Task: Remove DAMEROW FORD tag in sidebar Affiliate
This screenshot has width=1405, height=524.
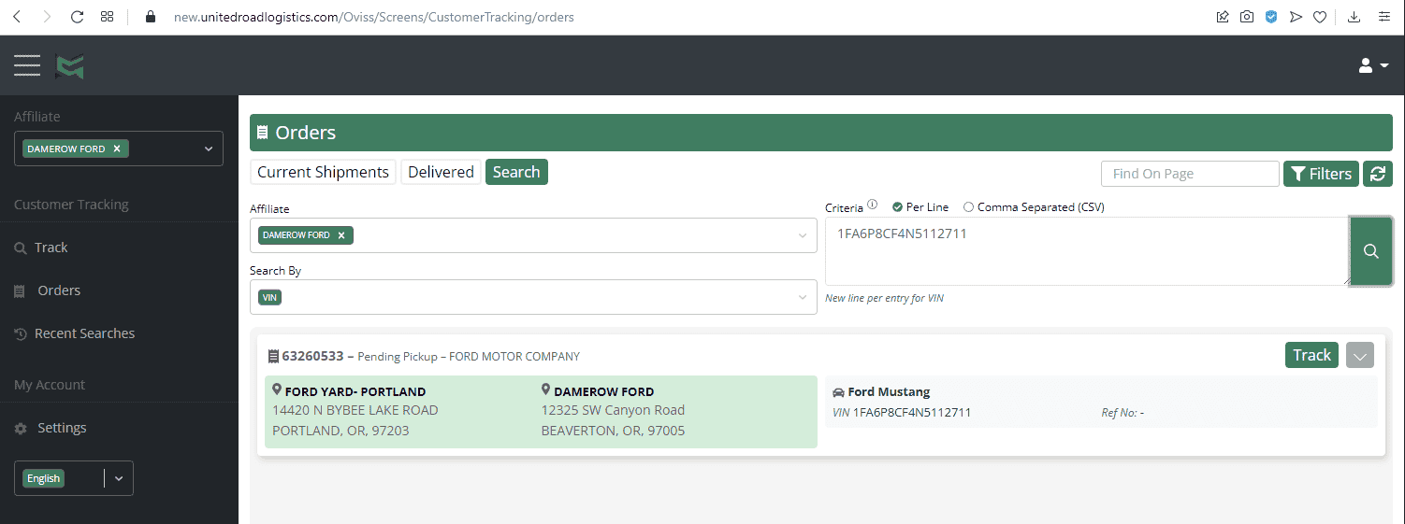Action: [x=116, y=149]
